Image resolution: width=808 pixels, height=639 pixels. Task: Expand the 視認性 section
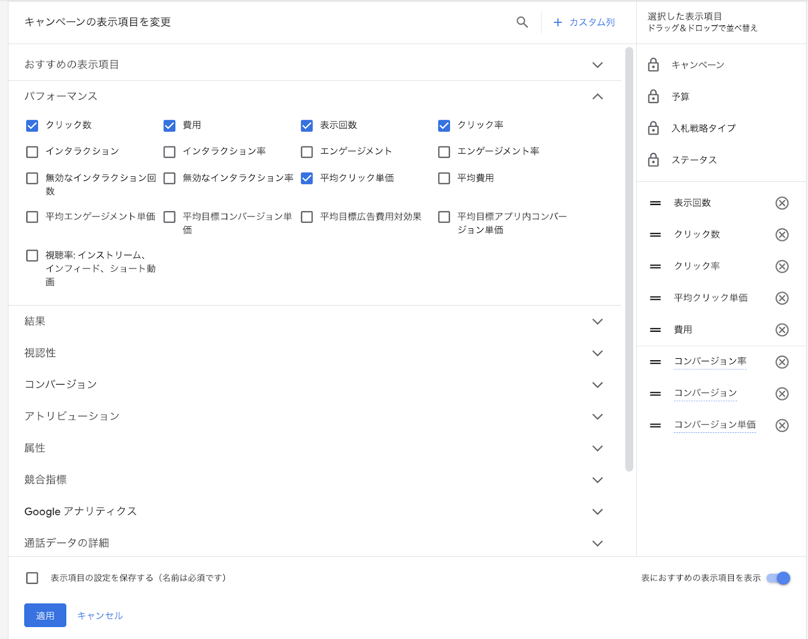597,353
